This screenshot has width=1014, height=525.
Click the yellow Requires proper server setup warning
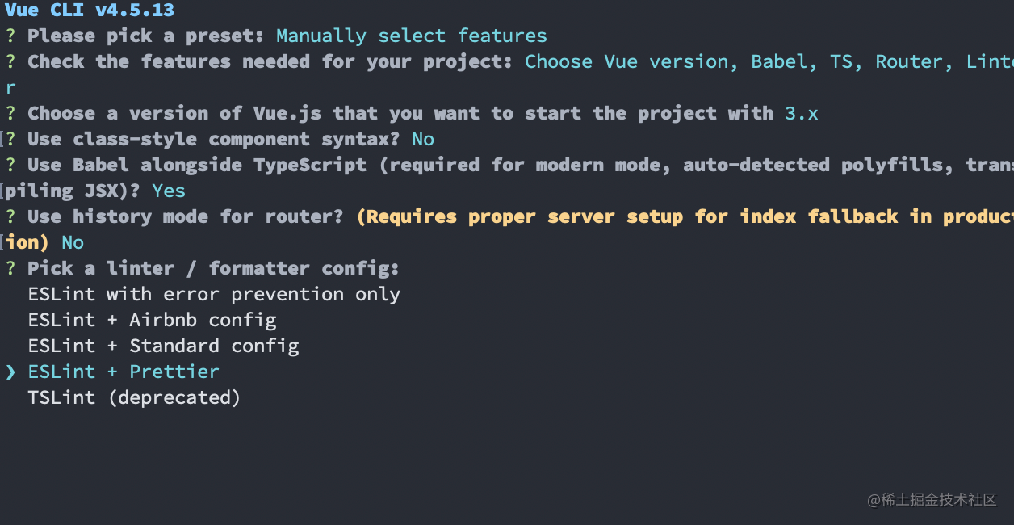pyautogui.click(x=685, y=216)
